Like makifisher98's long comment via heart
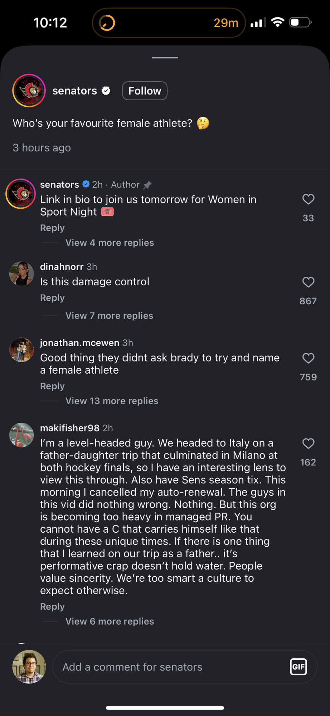The width and height of the screenshot is (330, 716). 308,443
